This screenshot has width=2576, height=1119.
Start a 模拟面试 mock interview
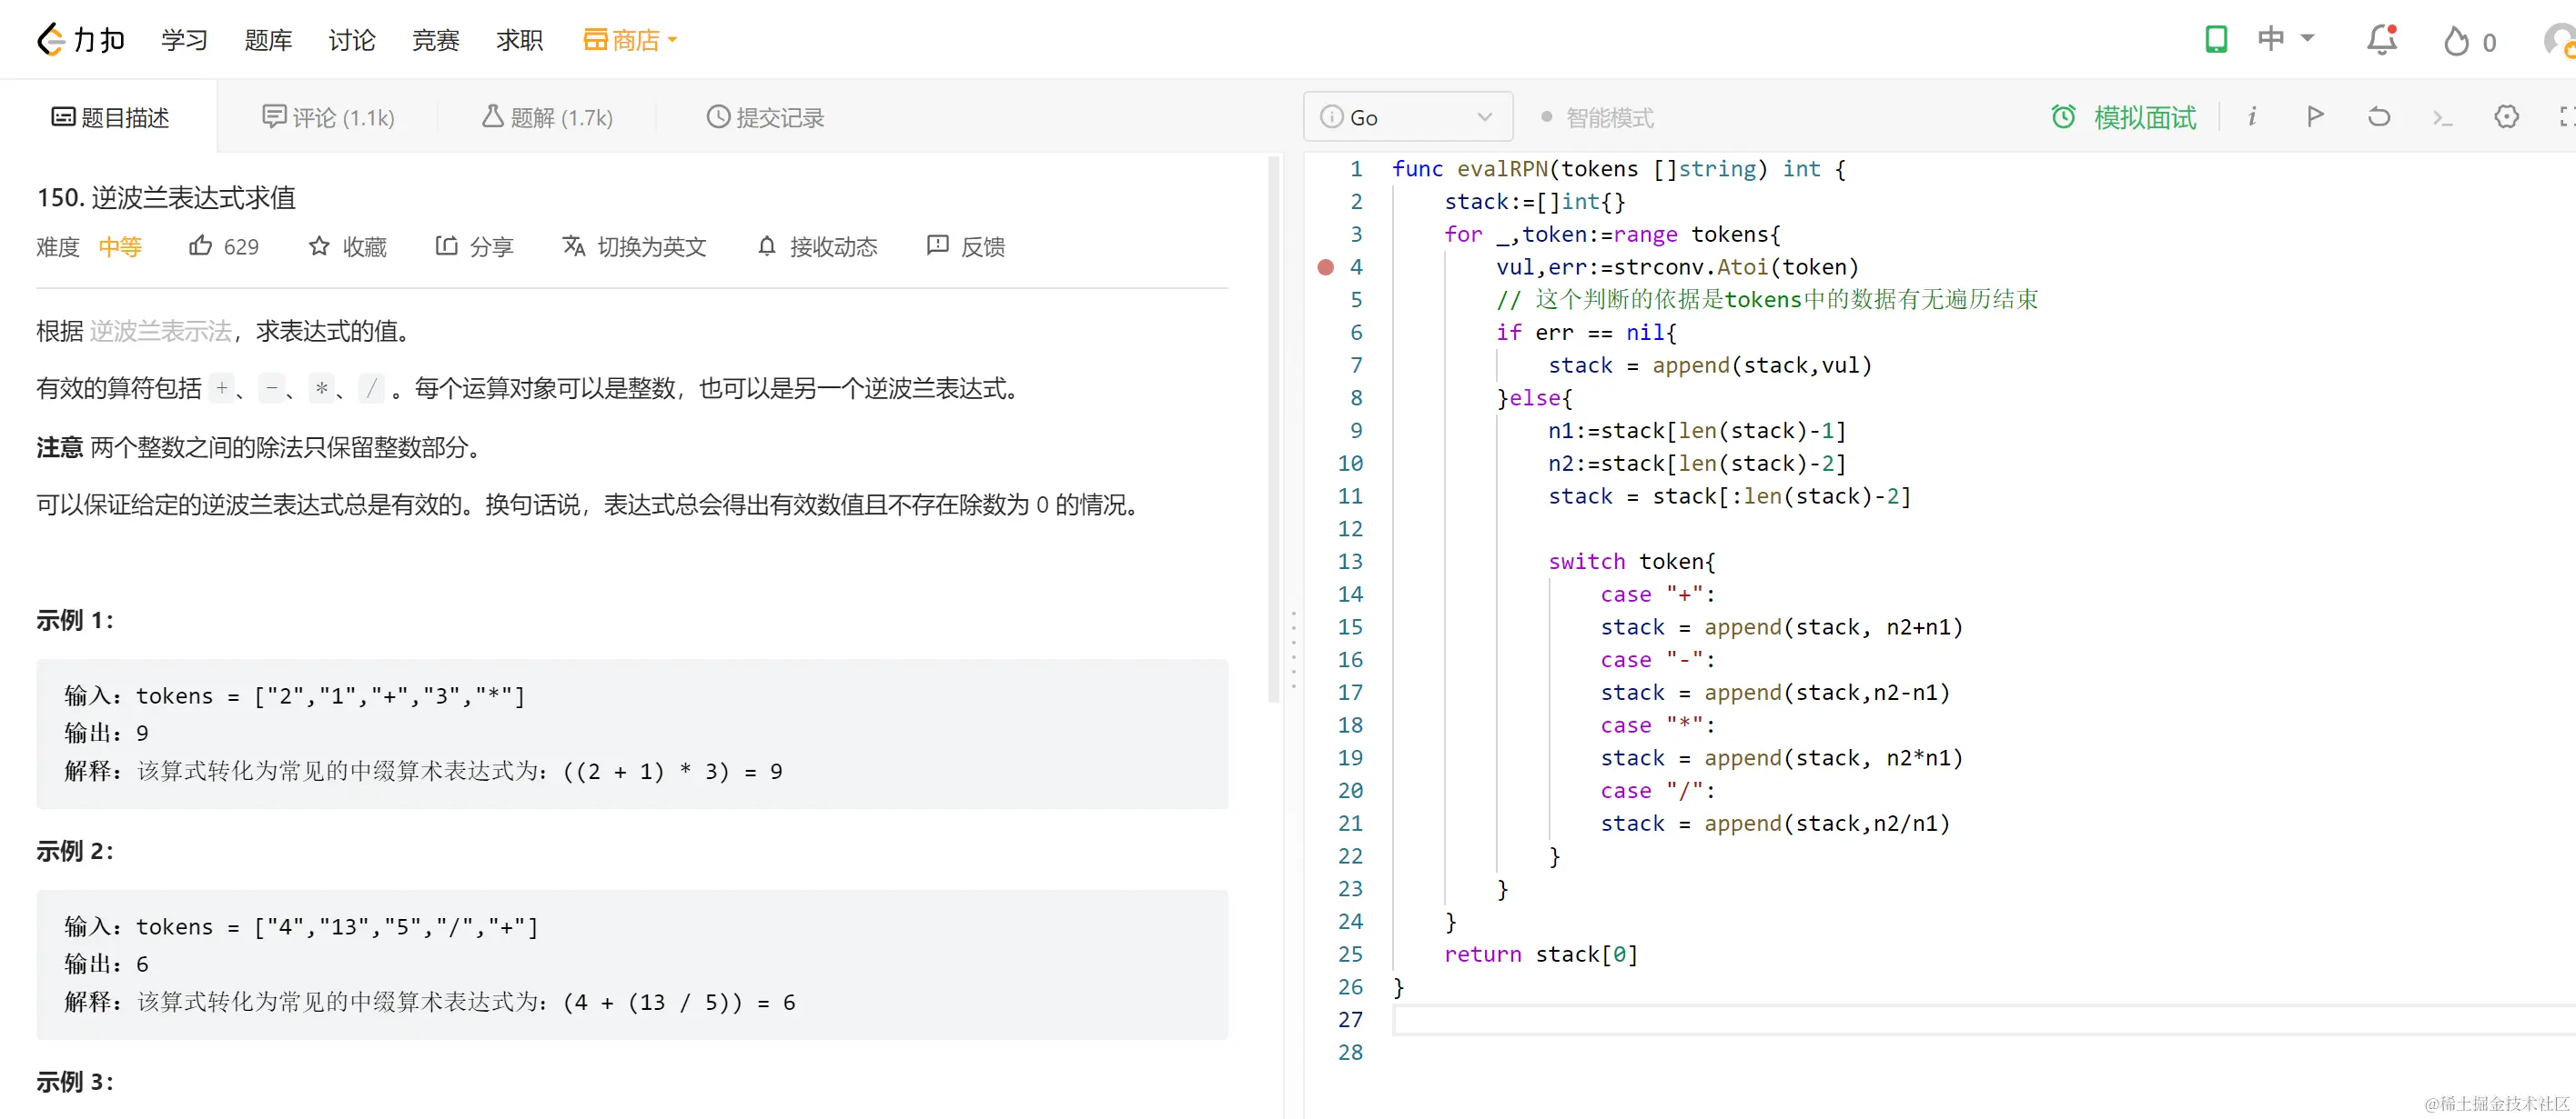pyautogui.click(x=2123, y=117)
